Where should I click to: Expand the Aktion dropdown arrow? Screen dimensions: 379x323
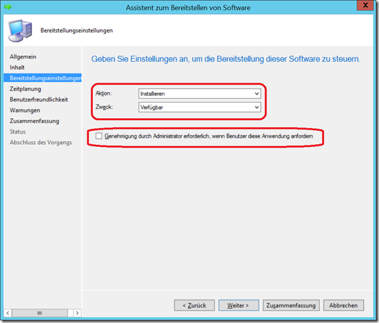pos(257,93)
